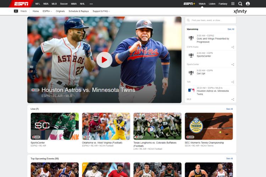Open the Oklahoma vs. West Virginia thumbnail
Screen dimensions: 266x177
point(106,126)
